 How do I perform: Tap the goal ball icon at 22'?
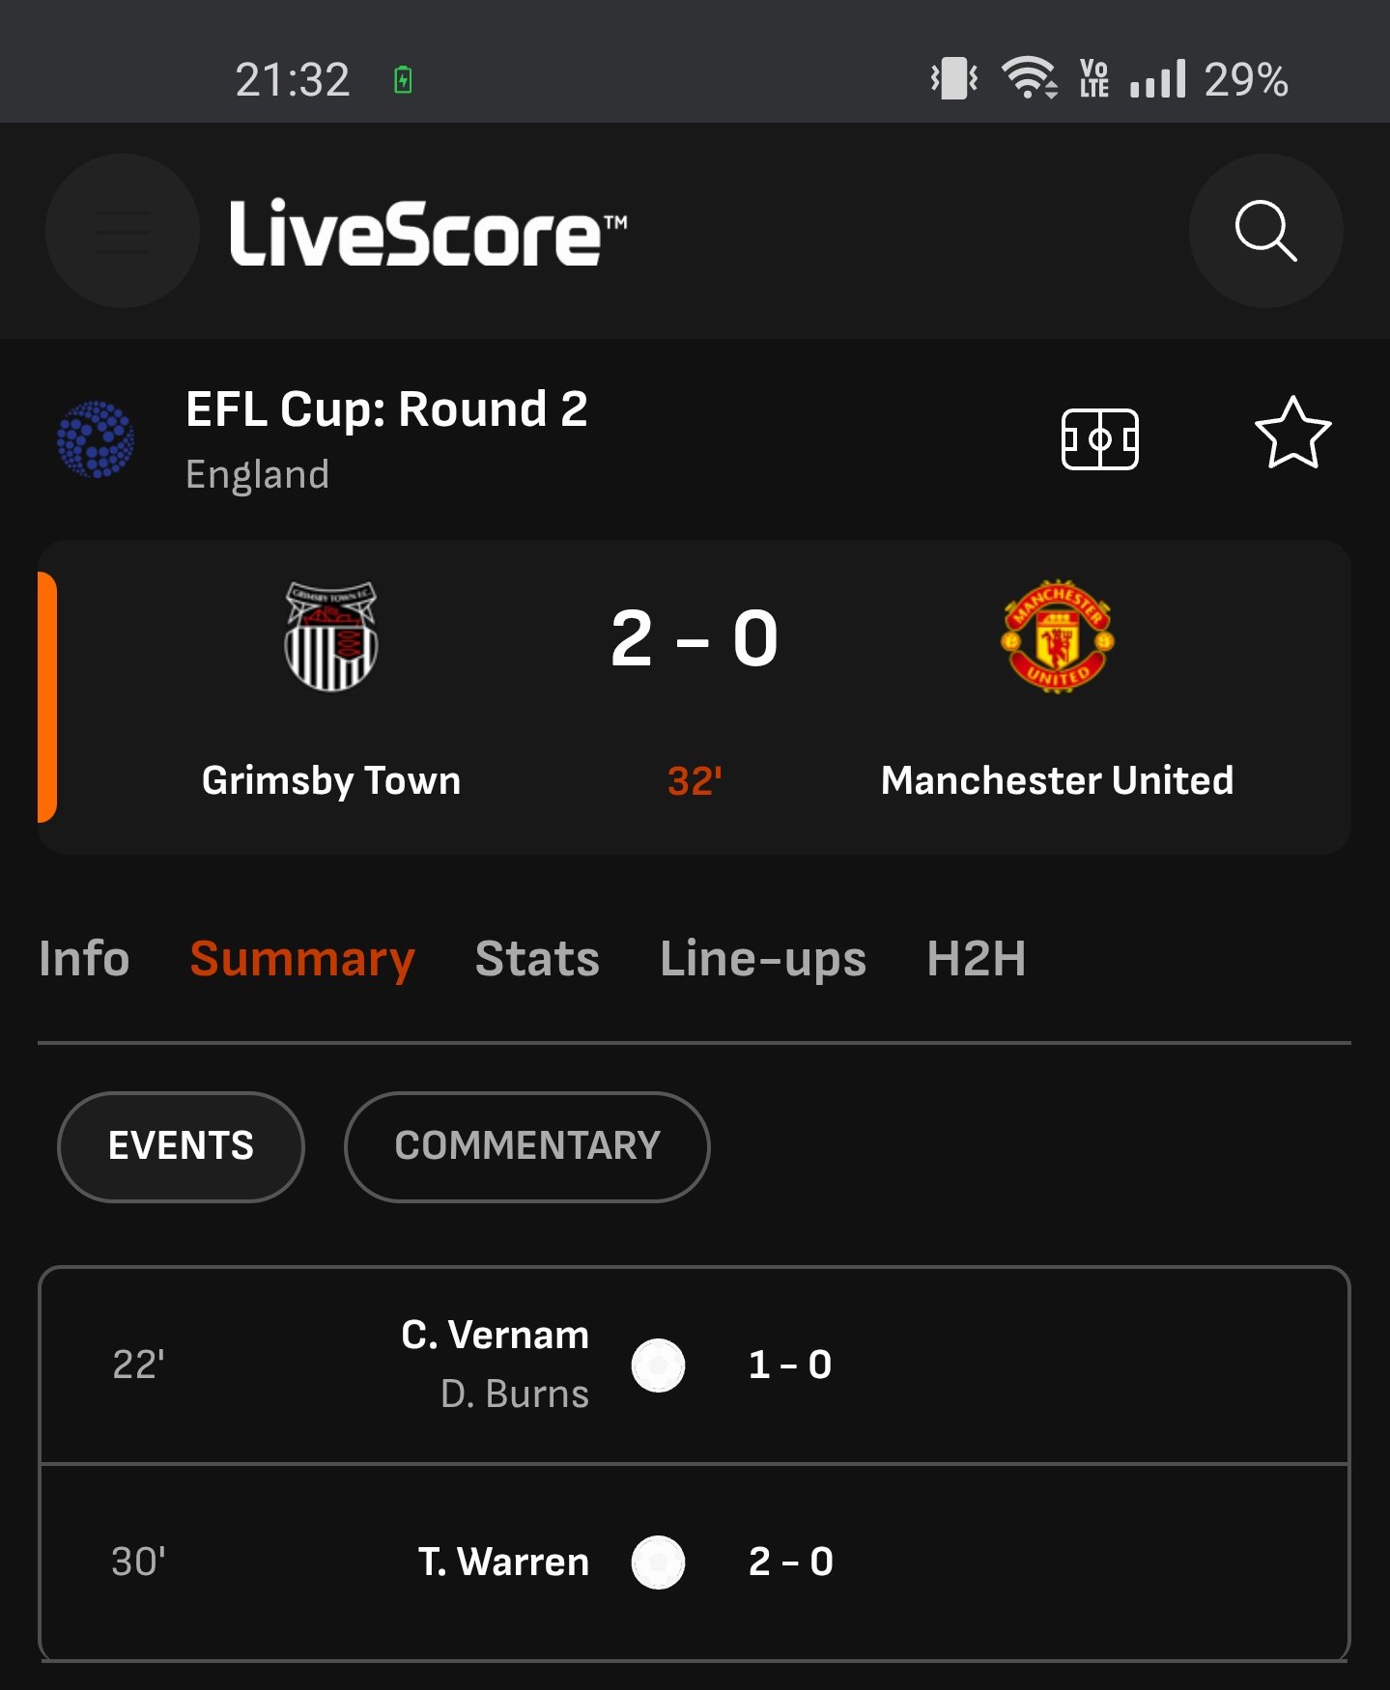click(x=658, y=1365)
